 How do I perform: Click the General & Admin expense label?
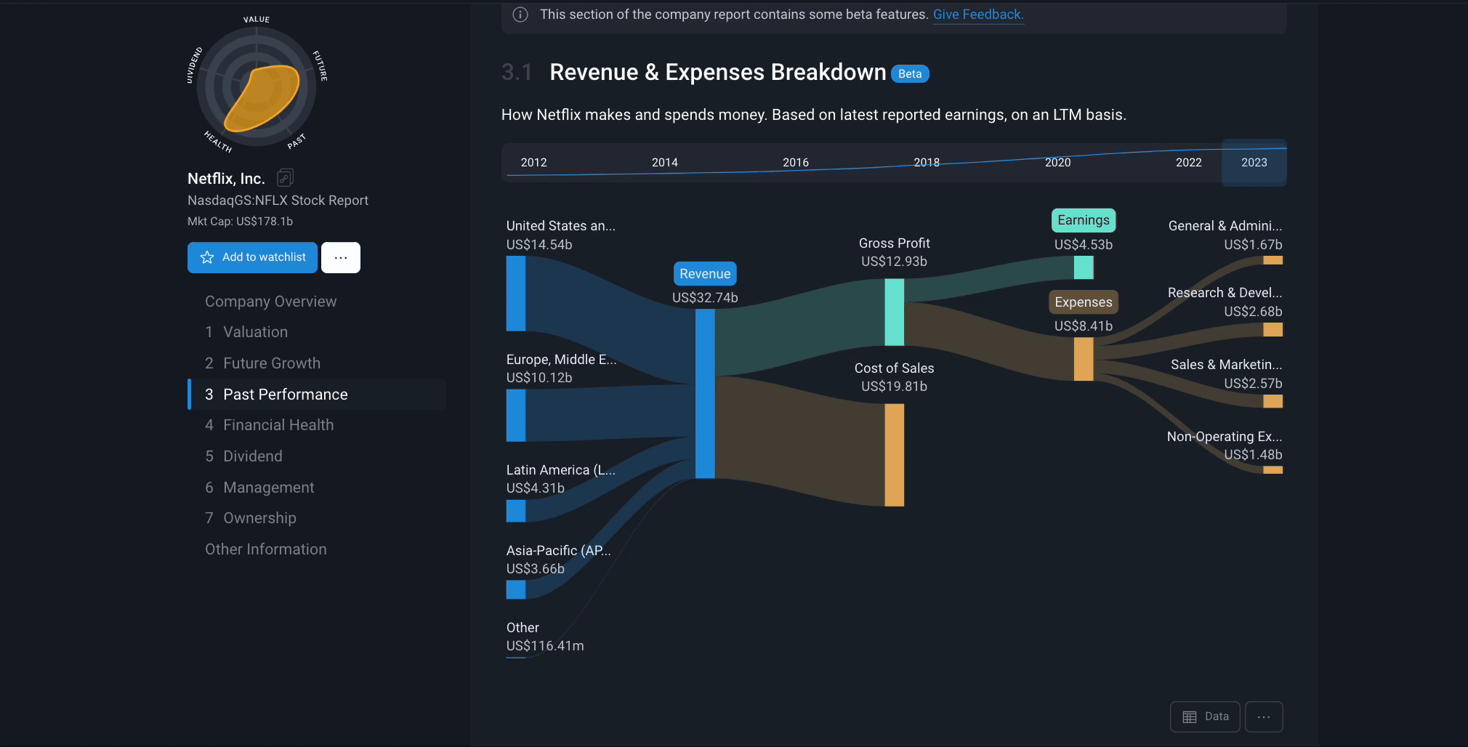(1225, 226)
